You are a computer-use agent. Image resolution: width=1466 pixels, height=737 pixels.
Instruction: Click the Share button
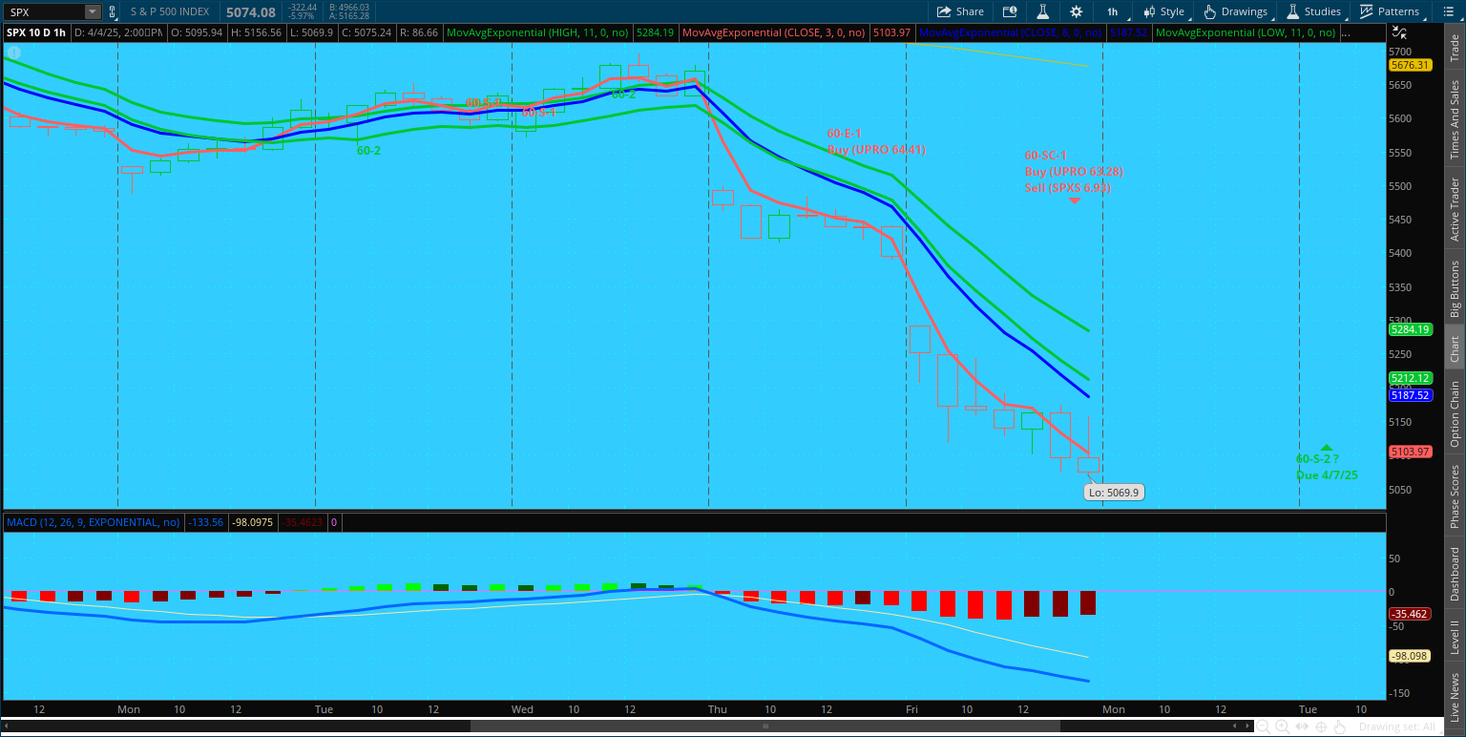[x=960, y=11]
